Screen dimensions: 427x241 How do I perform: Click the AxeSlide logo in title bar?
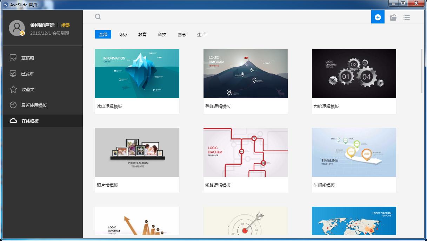tap(5, 5)
